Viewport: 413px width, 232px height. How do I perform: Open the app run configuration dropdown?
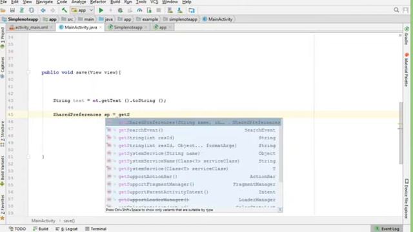coord(82,10)
